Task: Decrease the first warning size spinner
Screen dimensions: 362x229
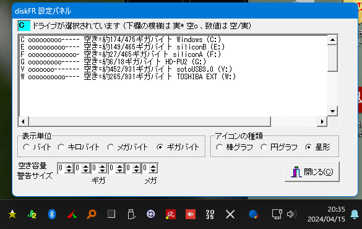Action: click(69, 171)
